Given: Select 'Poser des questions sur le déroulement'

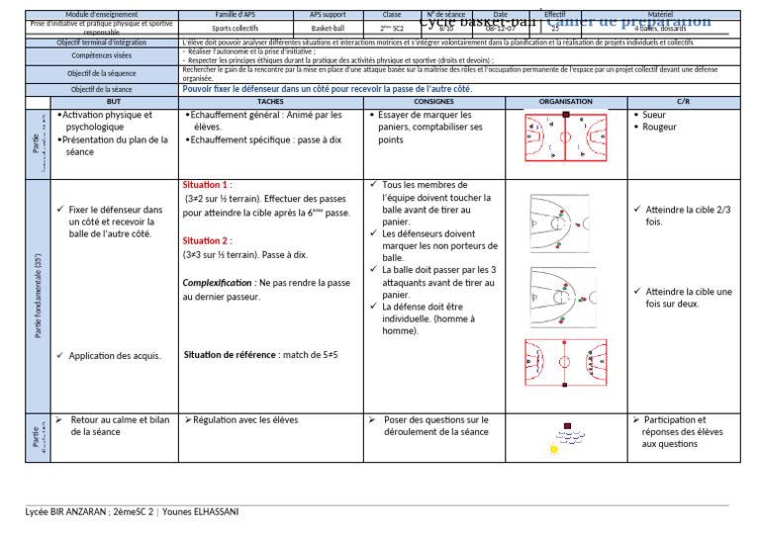Looking at the screenshot, I should pyautogui.click(x=428, y=426).
